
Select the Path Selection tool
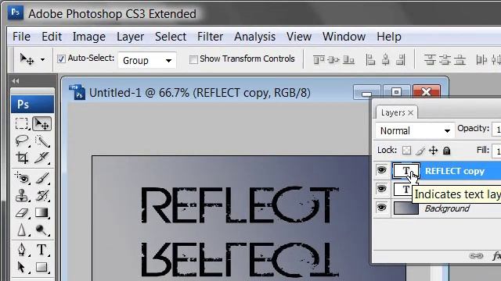(22, 267)
